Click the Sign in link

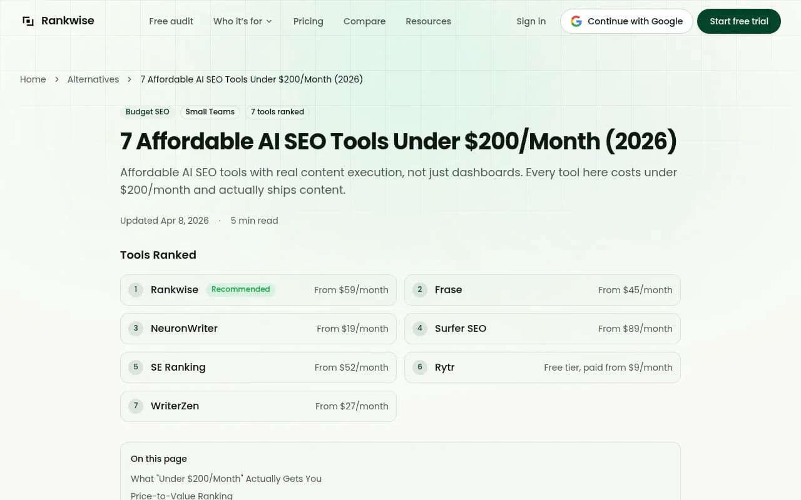click(531, 21)
